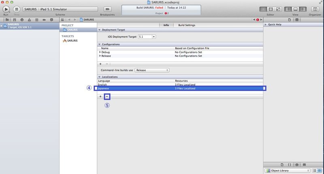Switch to the Info tab

166,25
